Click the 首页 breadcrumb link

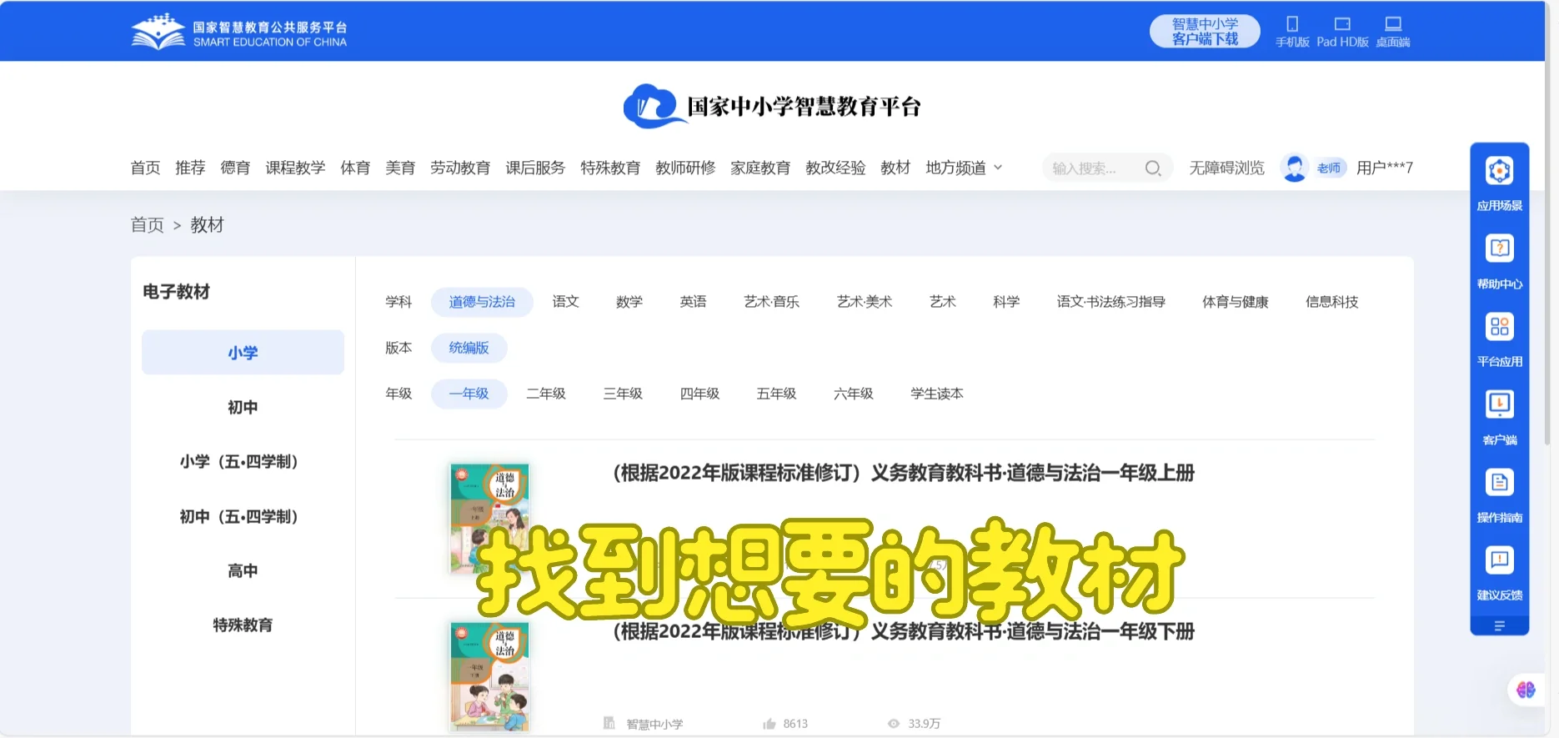pos(148,225)
